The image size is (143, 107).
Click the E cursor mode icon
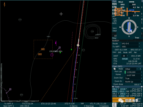tap(114, 105)
